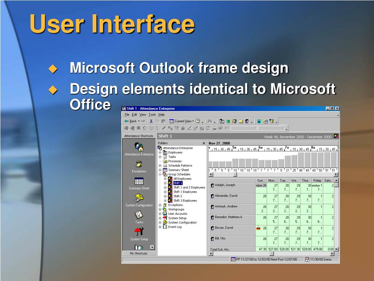374x281 pixels.
Task: Open System Configuration hard-hat shortcut
Action: (139, 198)
